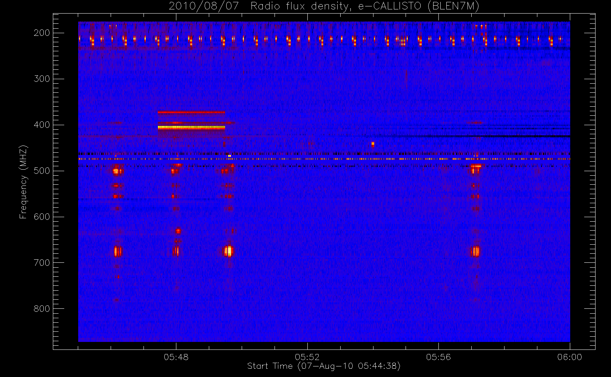Click the bright yellow horizontal band near 400 MHz
The image size is (611, 377).
(191, 128)
